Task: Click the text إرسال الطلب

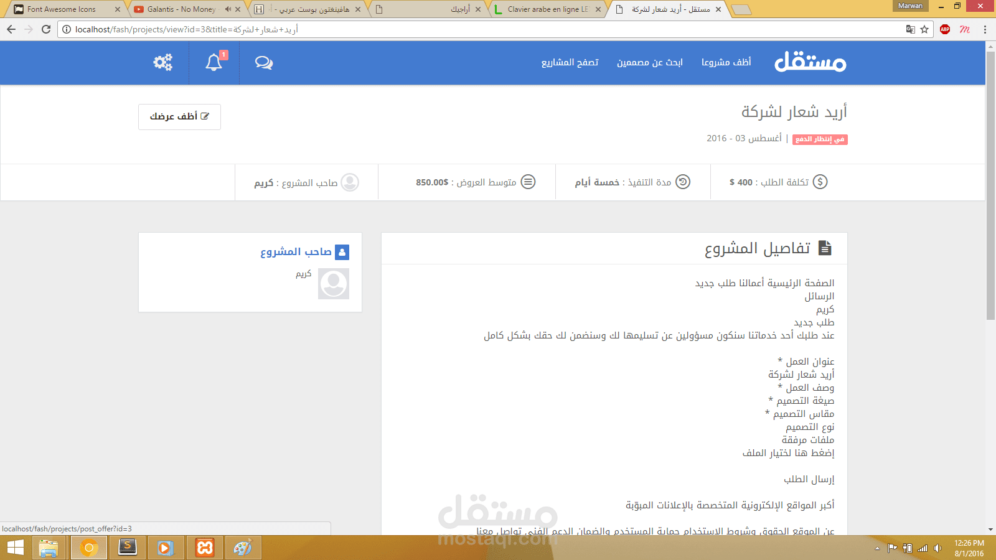Action: pyautogui.click(x=809, y=479)
